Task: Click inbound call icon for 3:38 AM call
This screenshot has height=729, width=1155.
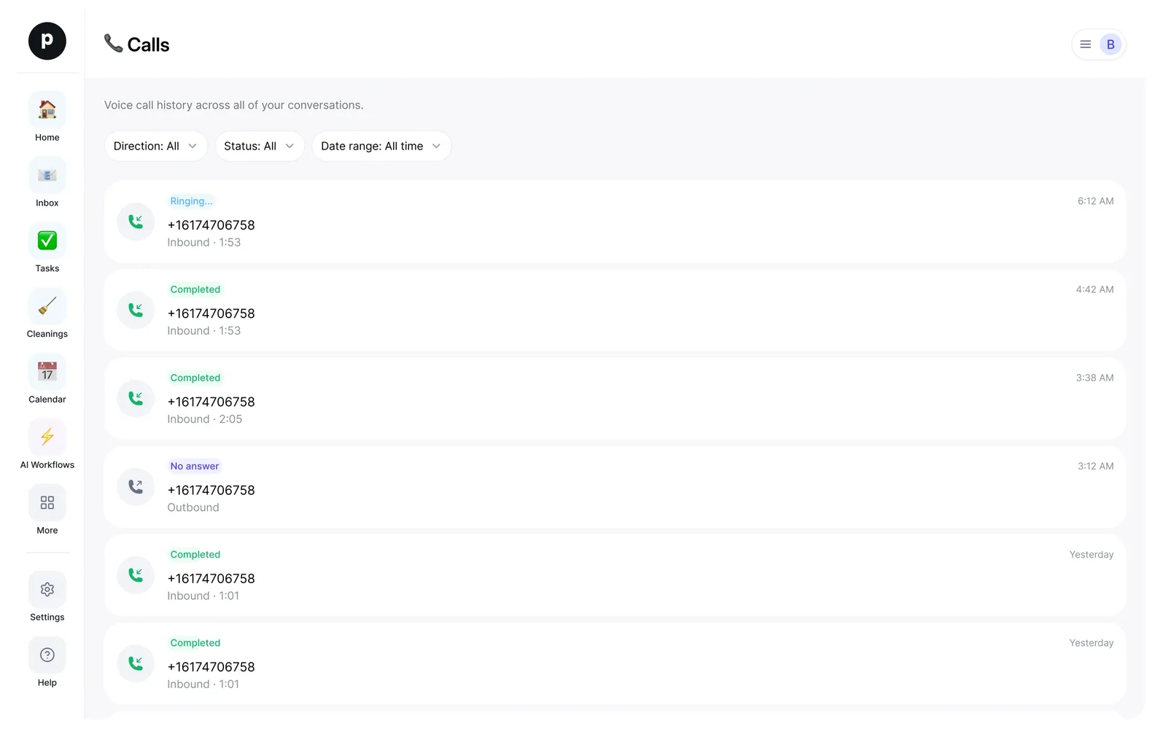Action: [136, 399]
